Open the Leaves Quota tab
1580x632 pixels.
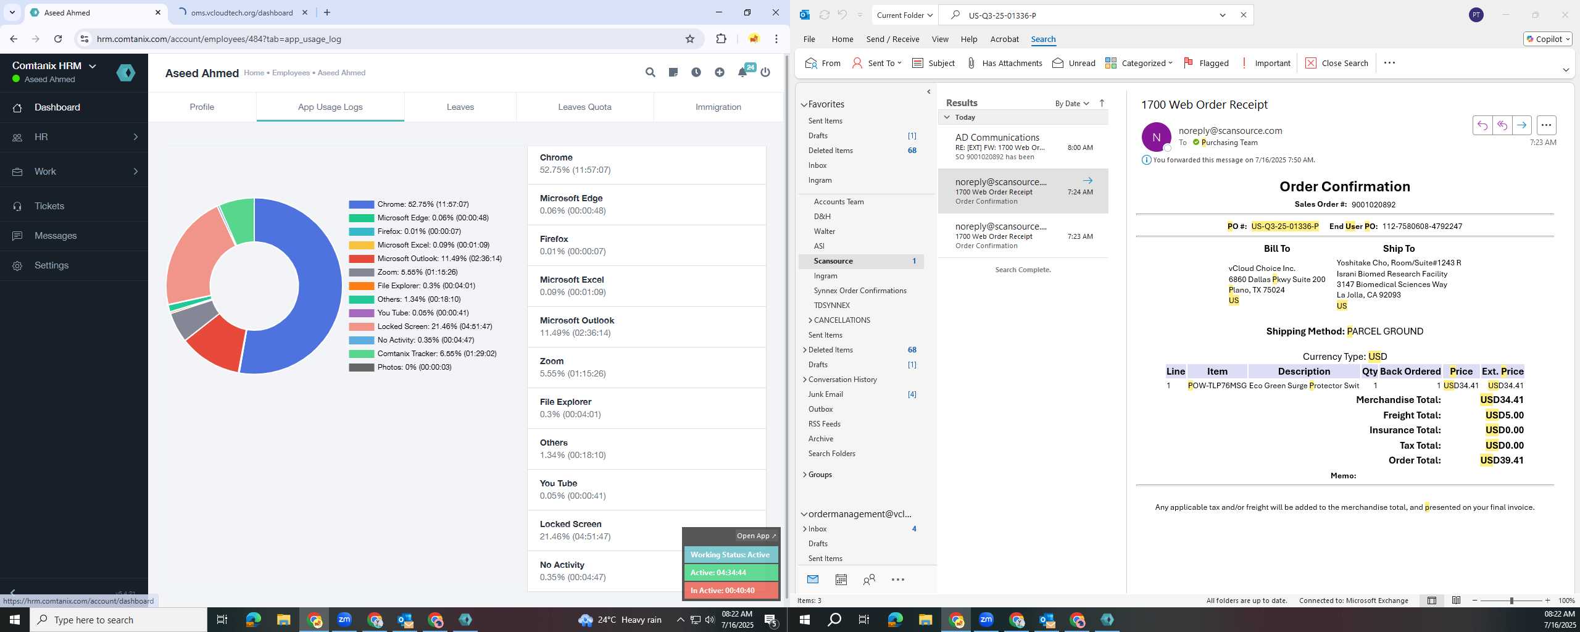pyautogui.click(x=584, y=107)
